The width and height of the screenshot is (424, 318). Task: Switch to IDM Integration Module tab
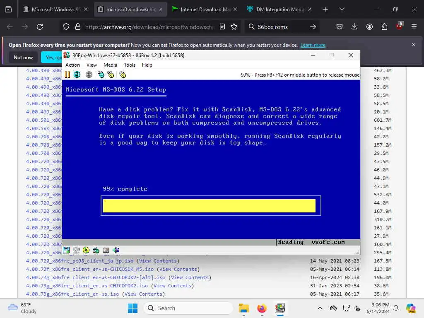279,9
